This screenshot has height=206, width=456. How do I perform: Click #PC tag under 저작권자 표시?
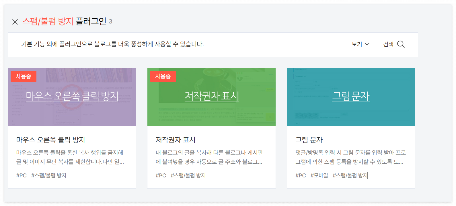tap(161, 175)
